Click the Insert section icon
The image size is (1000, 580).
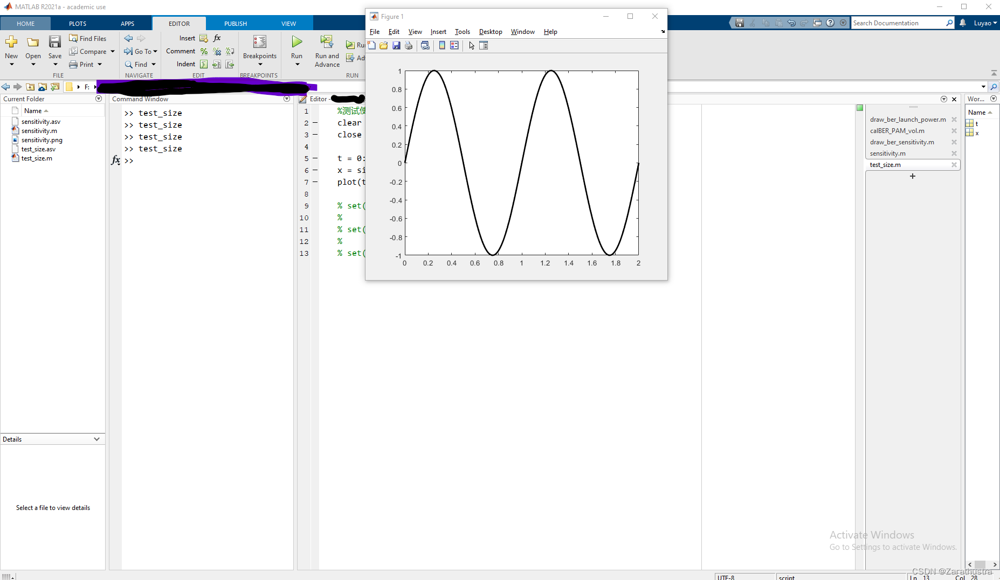(204, 38)
